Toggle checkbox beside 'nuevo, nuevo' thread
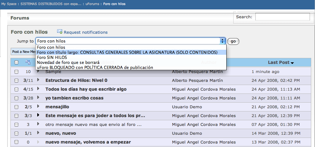Image resolution: width=315 pixels, height=147 pixels. [x=16, y=133]
